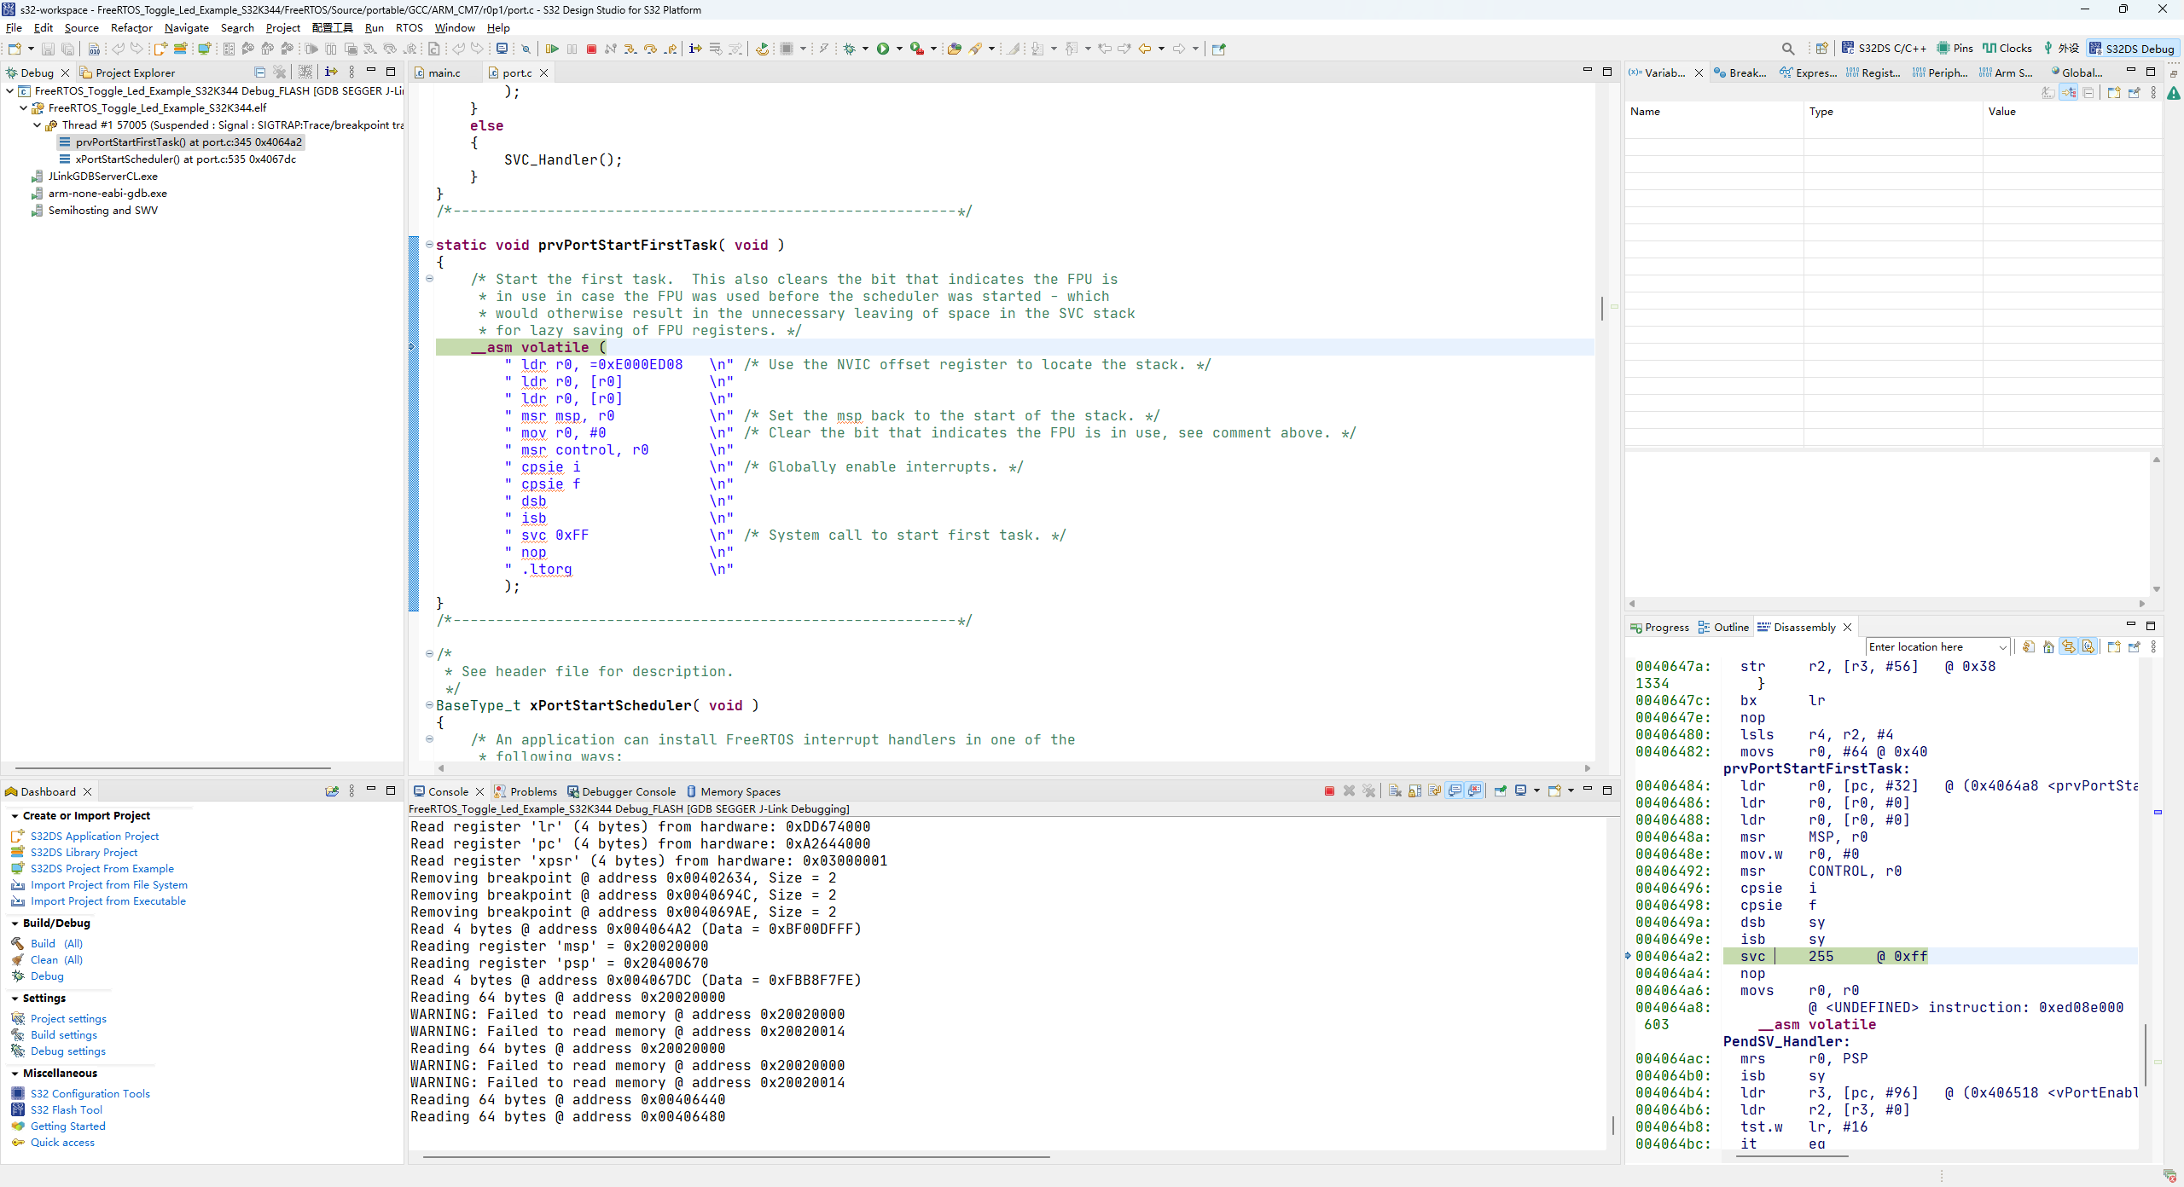Viewport: 2184px width, 1187px height.
Task: Click the Step Over icon
Action: 650,49
